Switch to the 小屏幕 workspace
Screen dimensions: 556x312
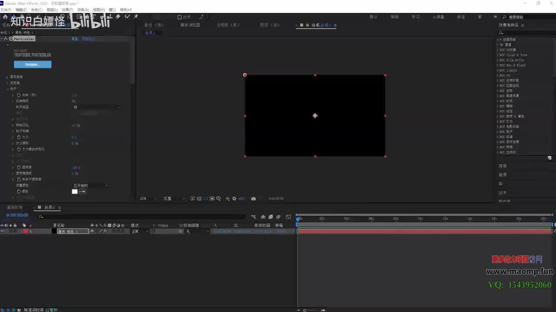438,17
